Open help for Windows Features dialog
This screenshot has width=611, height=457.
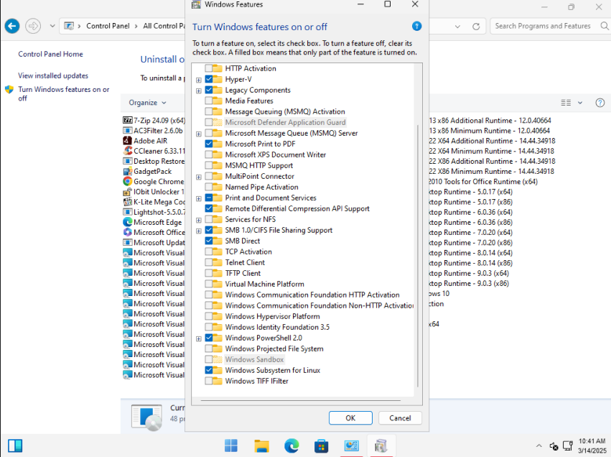click(416, 26)
